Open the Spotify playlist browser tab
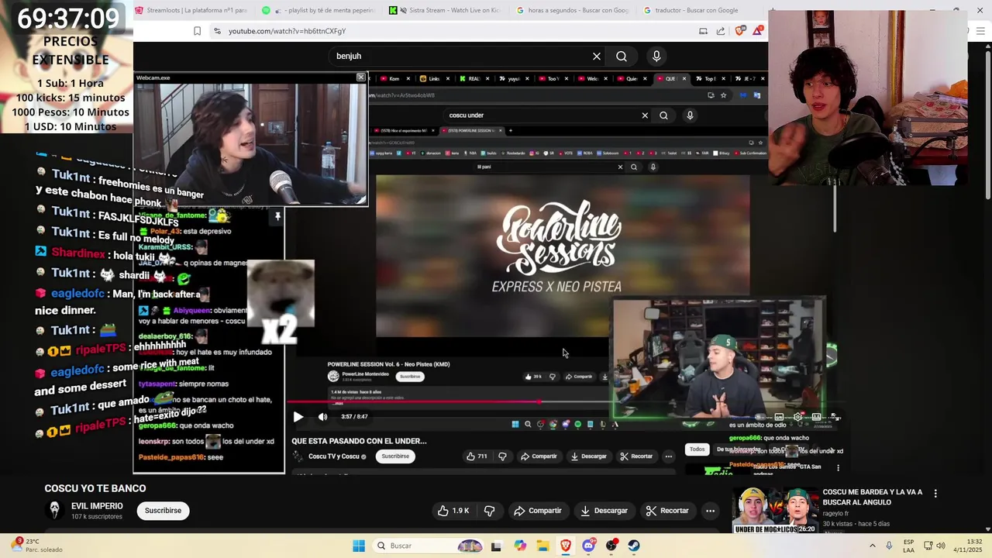The image size is (992, 558). point(318,10)
